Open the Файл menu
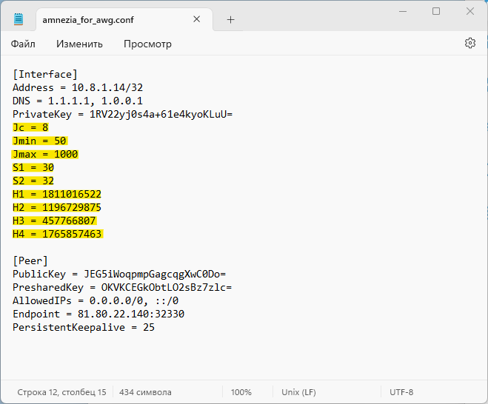Screen dimensions: 488x404 click(23, 44)
